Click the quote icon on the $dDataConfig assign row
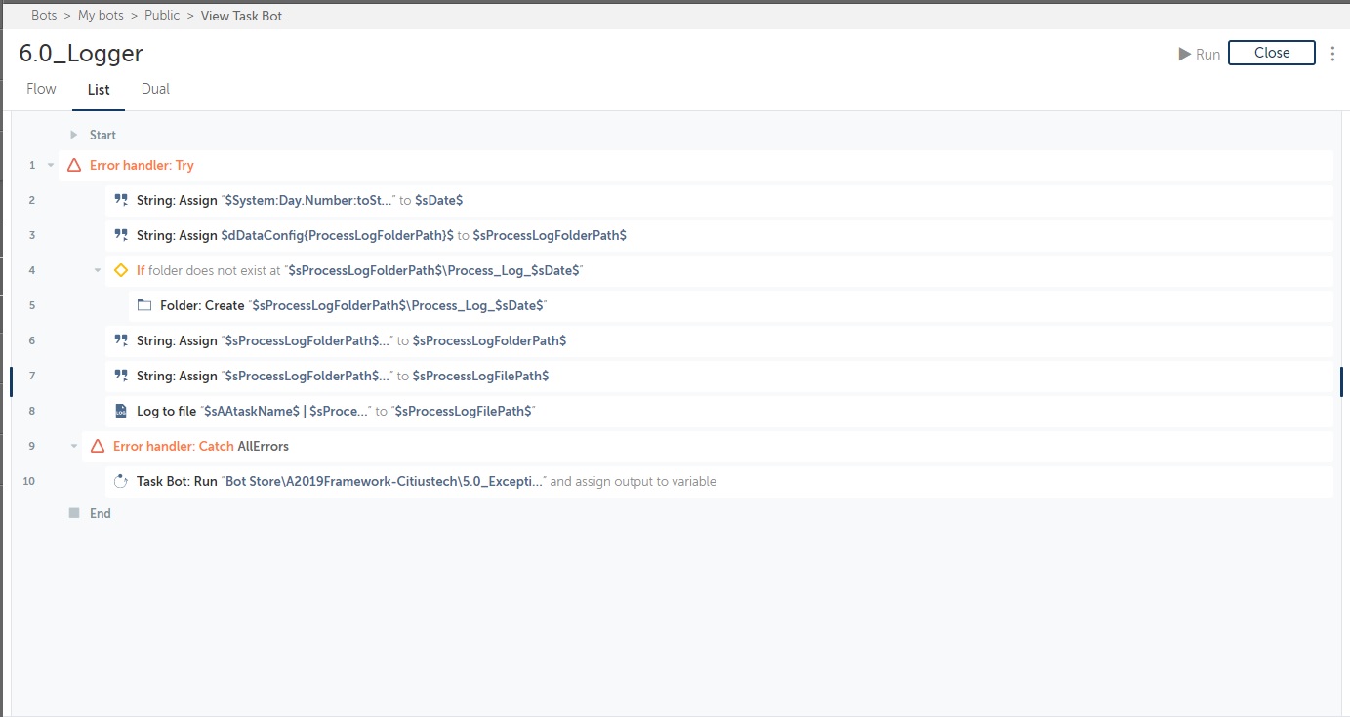Image resolution: width=1350 pixels, height=717 pixels. (x=121, y=235)
